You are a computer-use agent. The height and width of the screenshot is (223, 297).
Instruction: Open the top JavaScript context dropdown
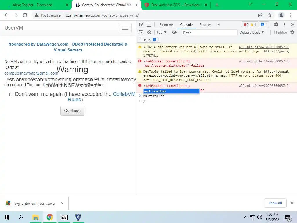(162, 33)
